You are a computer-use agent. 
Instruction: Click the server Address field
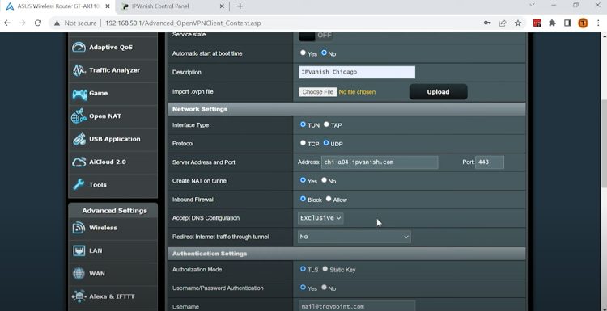pyautogui.click(x=380, y=162)
